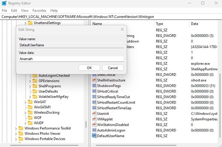Click the 0x00000033 (51) data value
Screen dimensions: 222x147
click(203, 86)
